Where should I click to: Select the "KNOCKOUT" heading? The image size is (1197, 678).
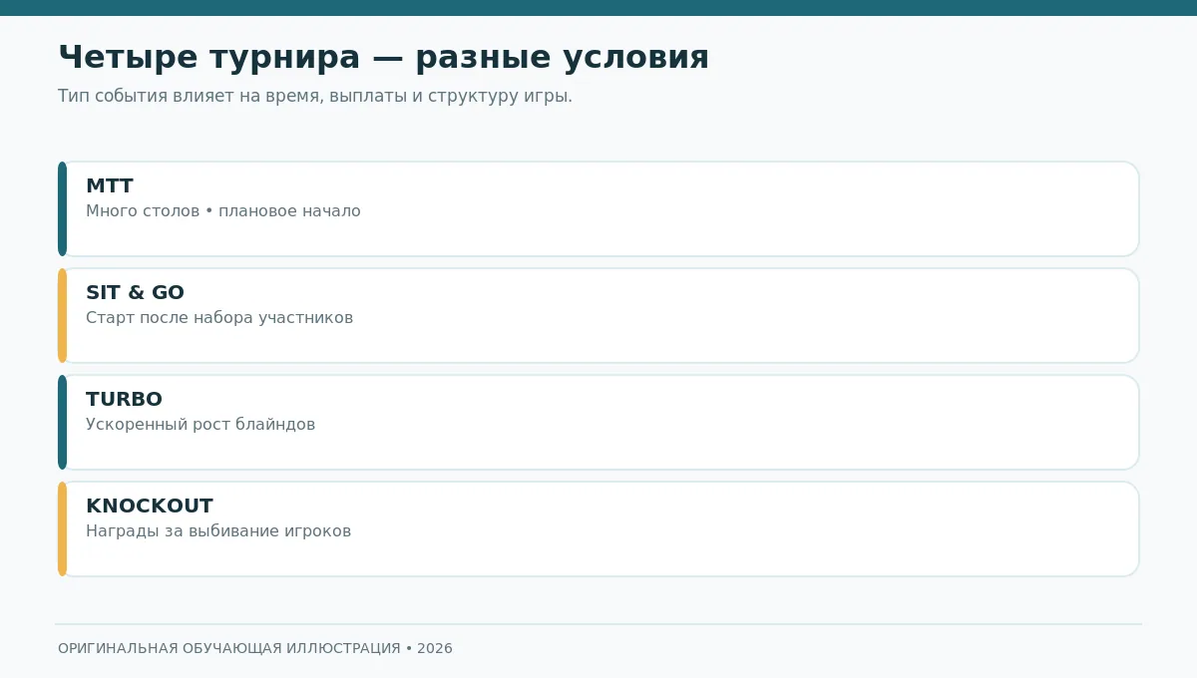150,507
